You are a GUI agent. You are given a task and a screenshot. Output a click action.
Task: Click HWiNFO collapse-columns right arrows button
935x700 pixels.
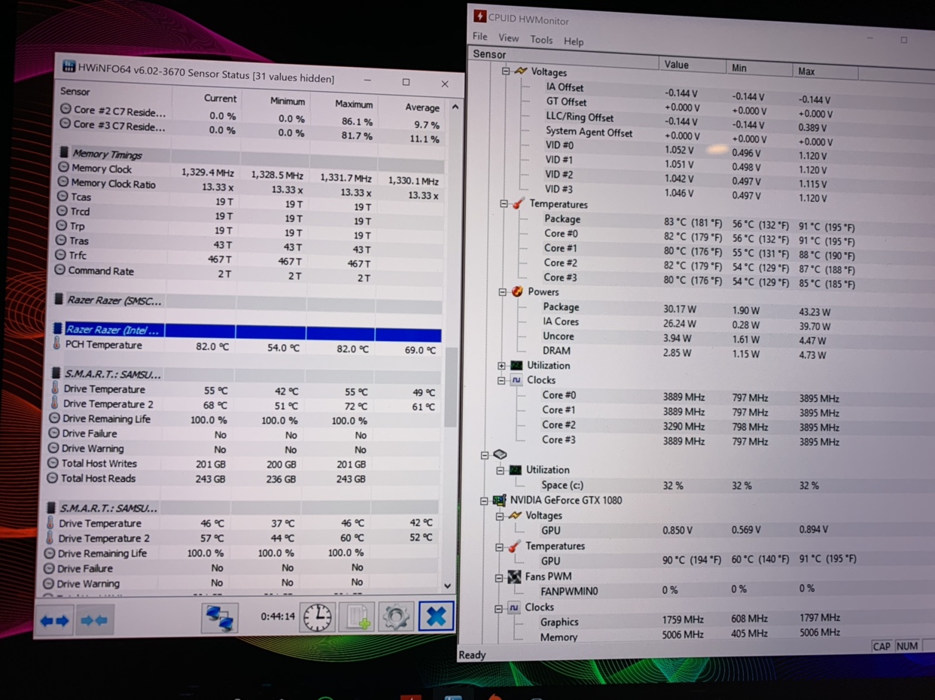pos(94,620)
